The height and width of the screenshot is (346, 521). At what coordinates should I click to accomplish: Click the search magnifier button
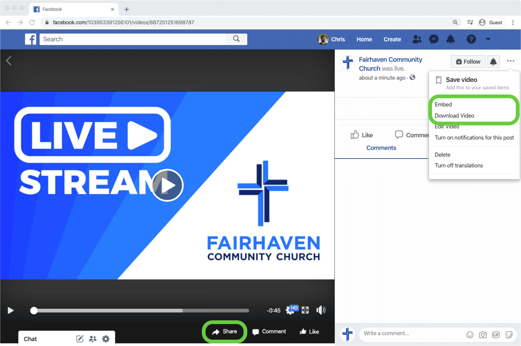[x=236, y=39]
